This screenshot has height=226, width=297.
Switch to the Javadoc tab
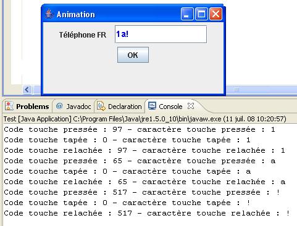(x=73, y=107)
